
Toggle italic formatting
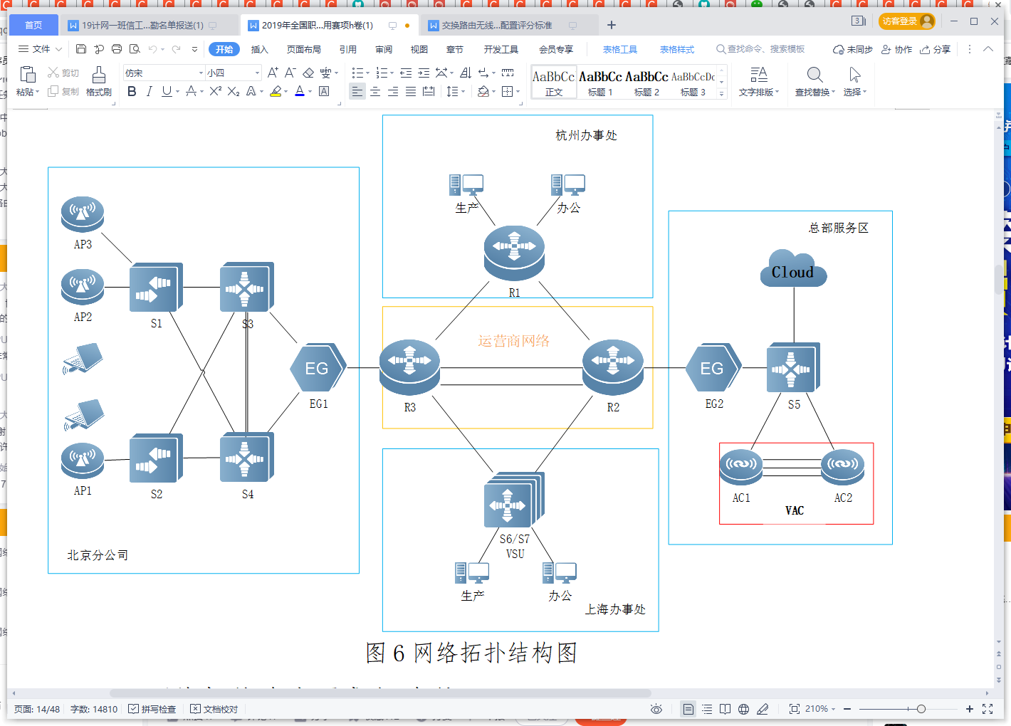(149, 91)
